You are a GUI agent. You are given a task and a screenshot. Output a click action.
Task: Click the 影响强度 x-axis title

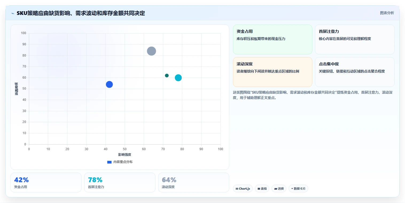coord(125,155)
